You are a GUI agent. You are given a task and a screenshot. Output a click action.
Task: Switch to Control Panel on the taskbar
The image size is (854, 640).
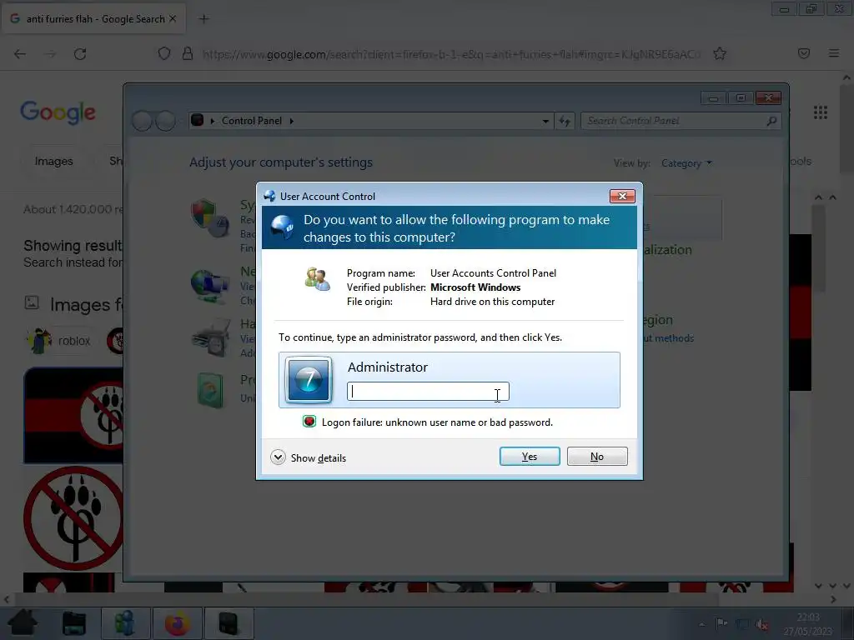pyautogui.click(x=229, y=623)
